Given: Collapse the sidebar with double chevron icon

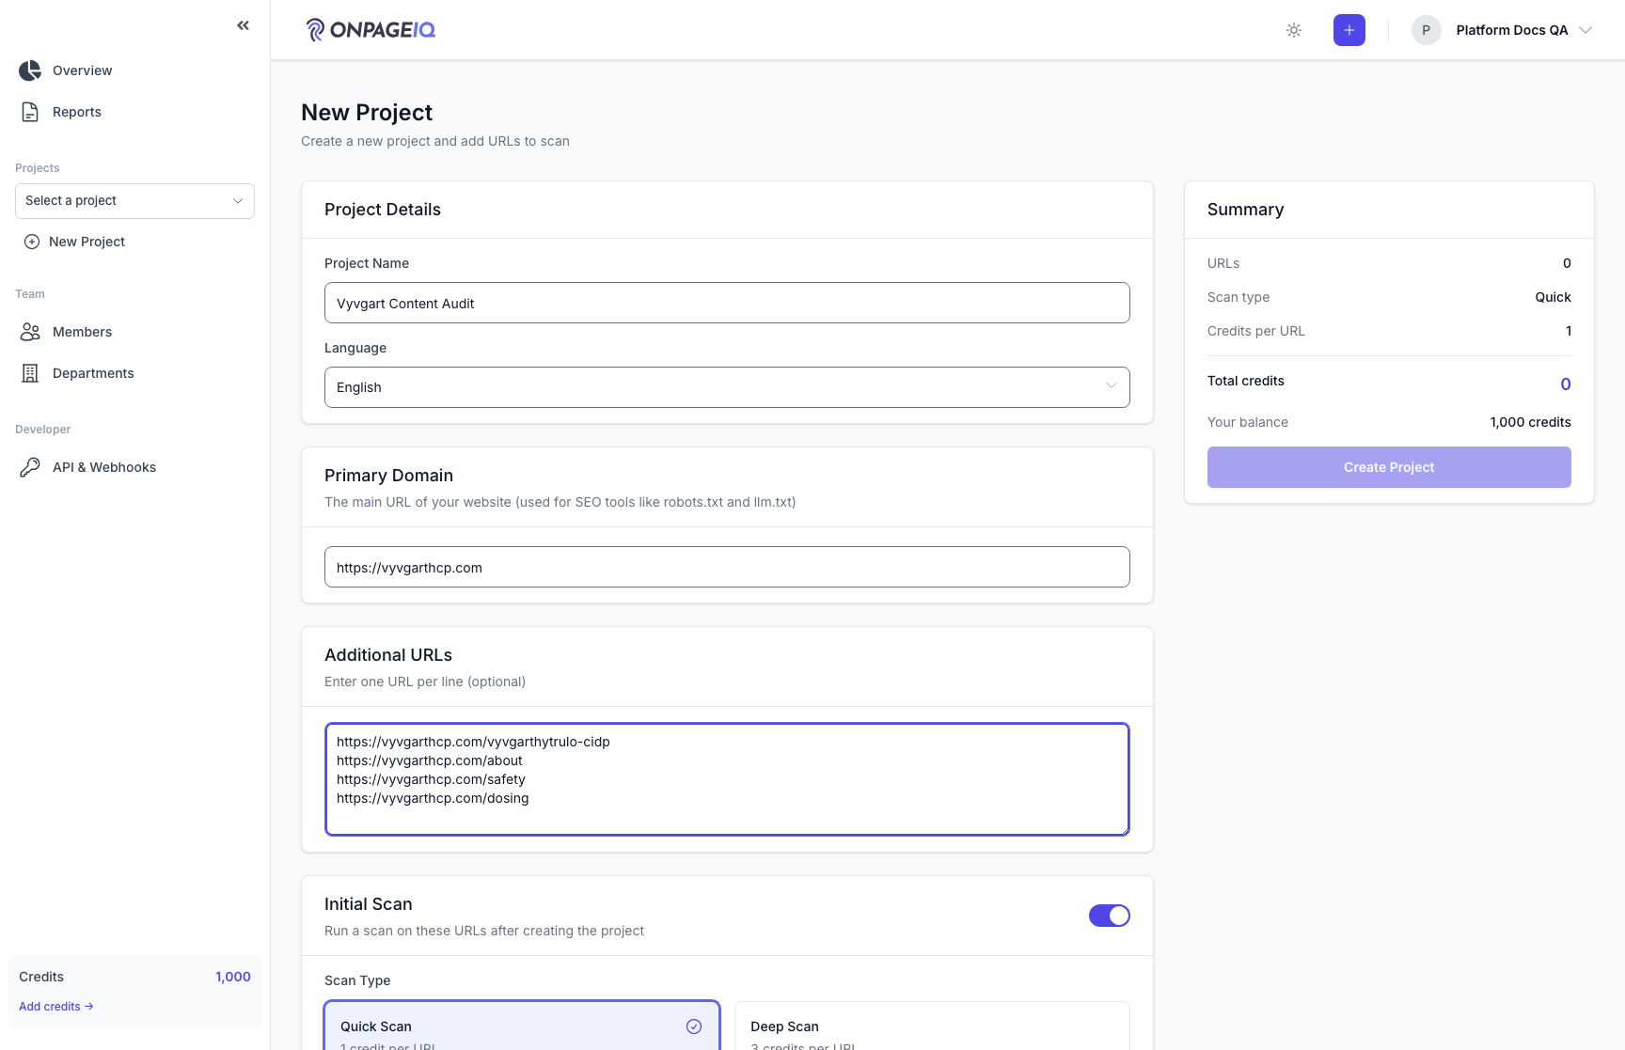Looking at the screenshot, I should coord(244,25).
